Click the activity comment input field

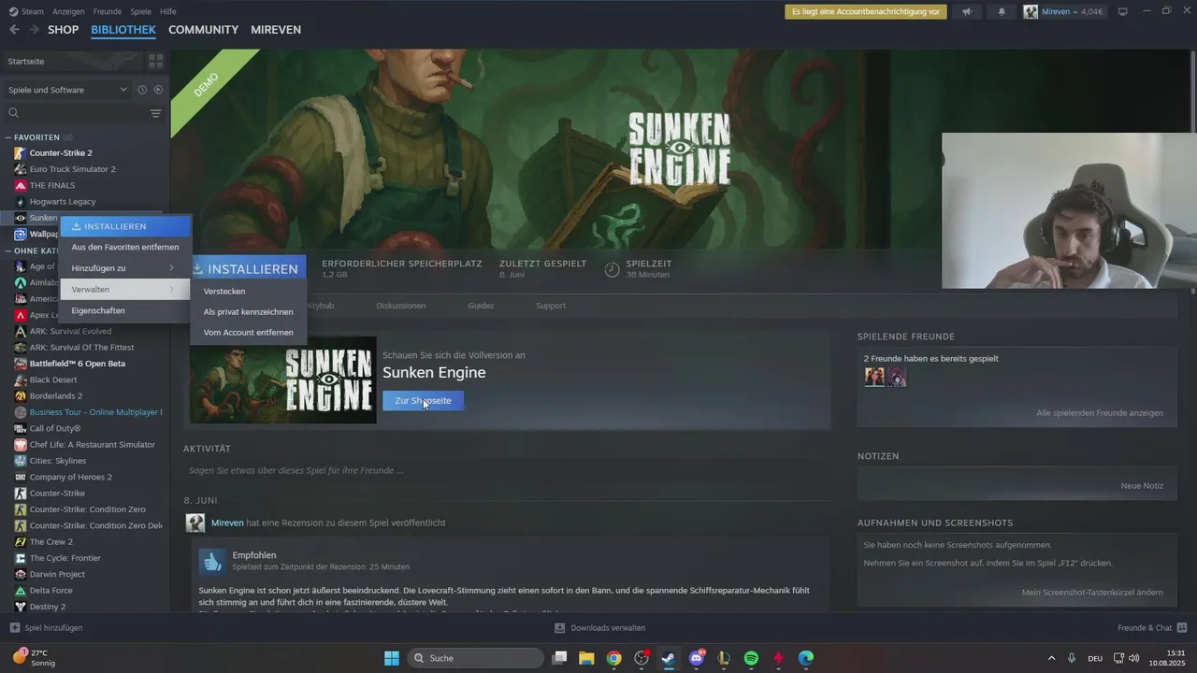(505, 470)
